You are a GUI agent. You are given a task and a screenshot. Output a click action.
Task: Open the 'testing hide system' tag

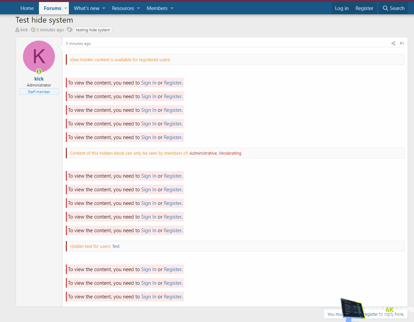[93, 30]
